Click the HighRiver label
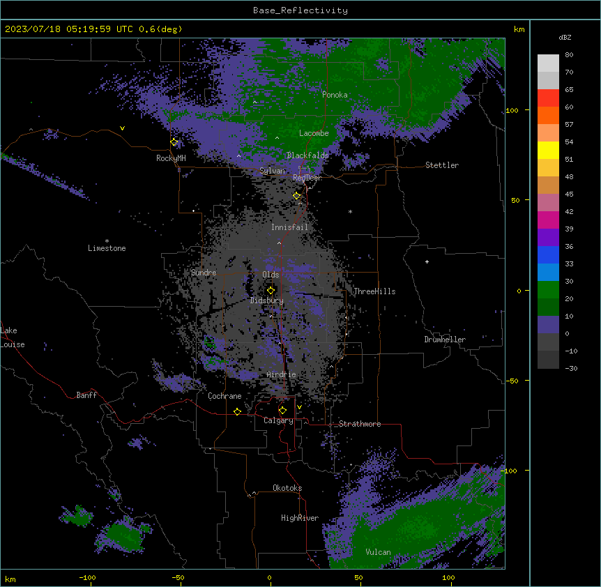This screenshot has height=587, width=601. point(300,518)
